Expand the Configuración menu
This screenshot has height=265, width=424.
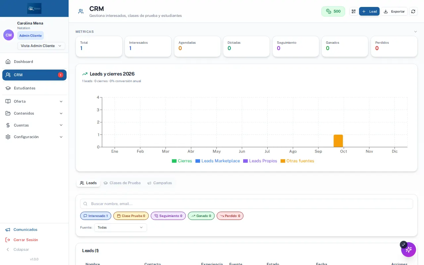[x=34, y=137]
